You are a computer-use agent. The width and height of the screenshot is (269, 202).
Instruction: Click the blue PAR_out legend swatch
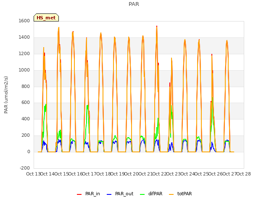point(109,194)
